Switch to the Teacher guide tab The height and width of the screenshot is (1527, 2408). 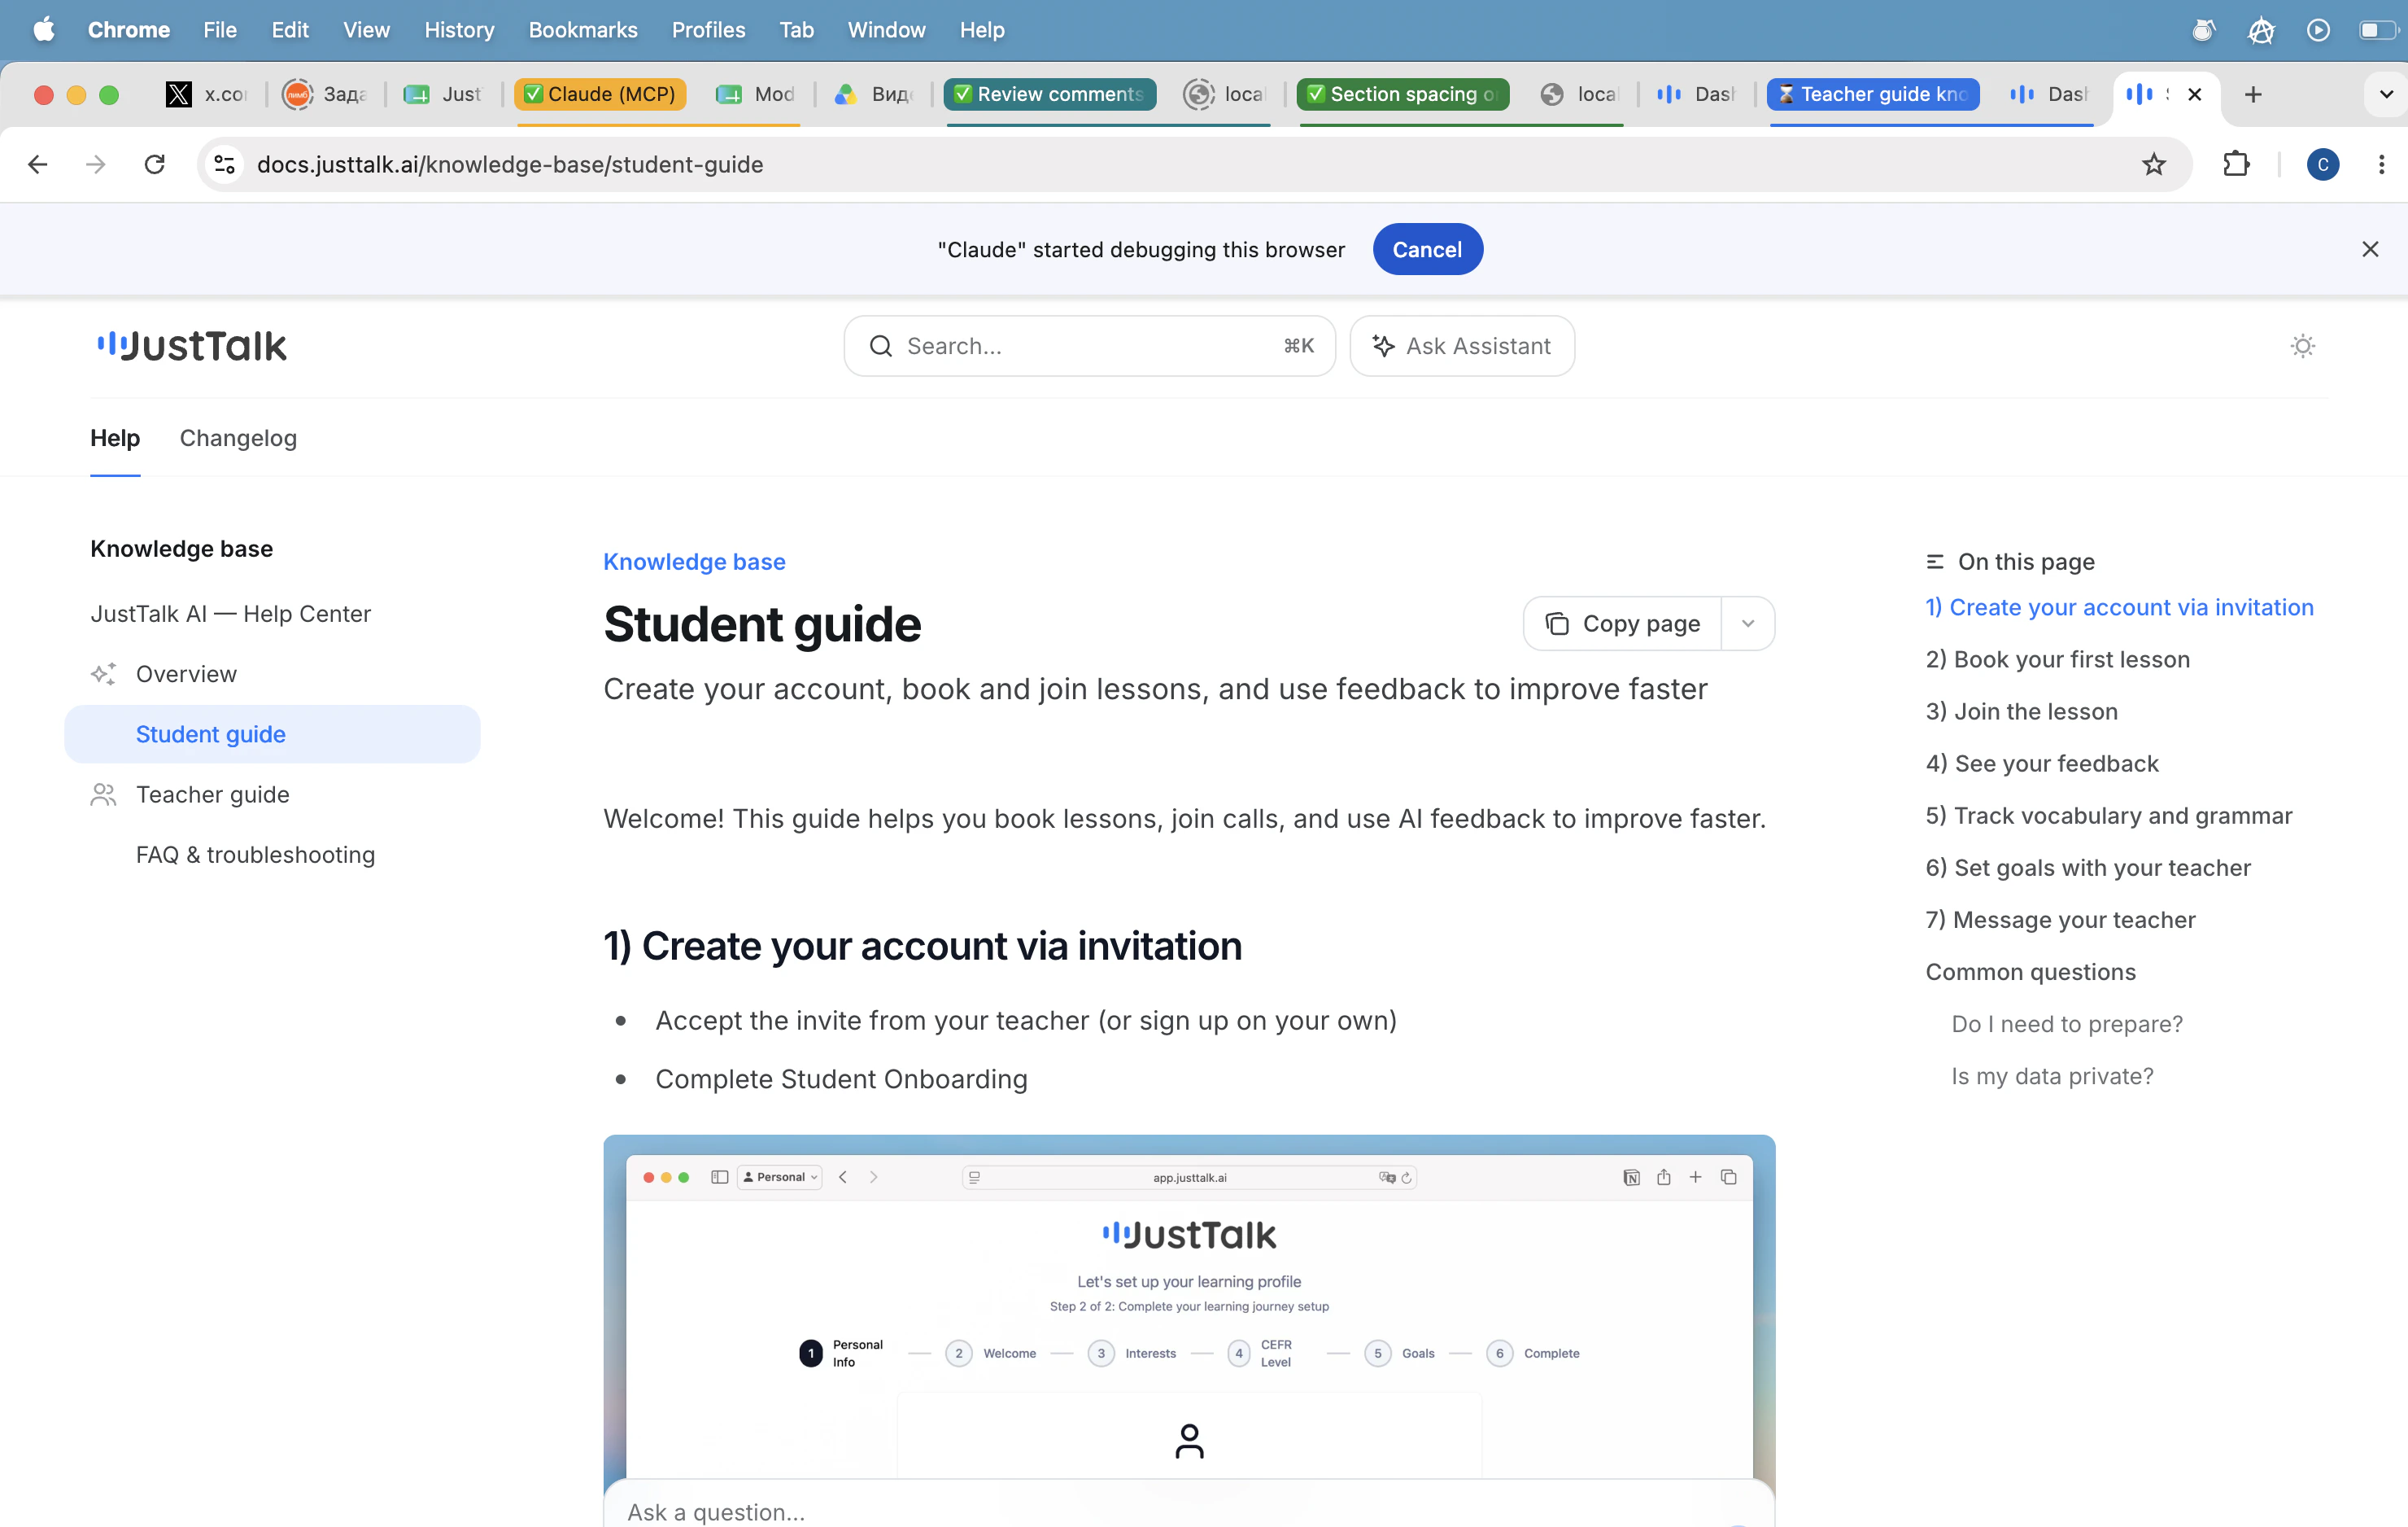[x=1873, y=94]
